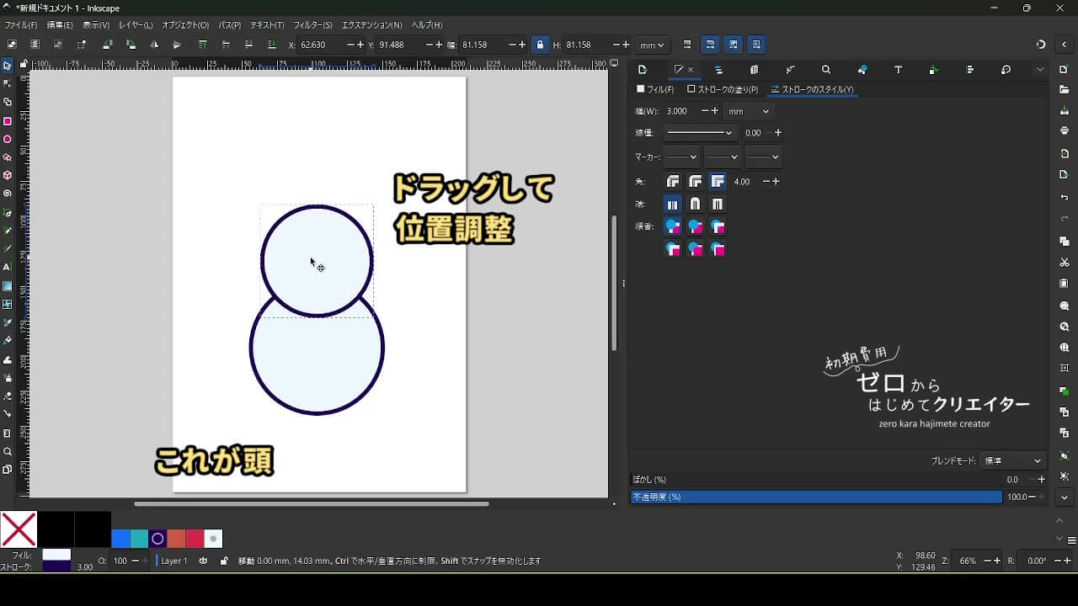Switch to the フィル(F) tab
This screenshot has width=1078, height=606.
(655, 89)
